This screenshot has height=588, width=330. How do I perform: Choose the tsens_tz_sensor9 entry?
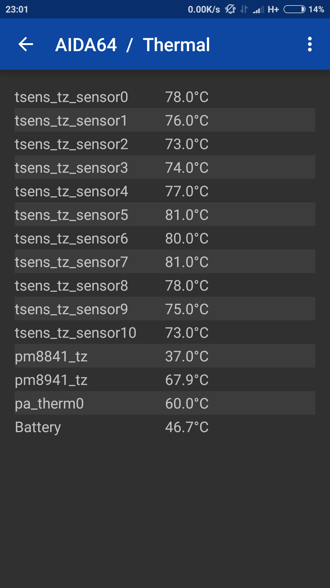165,309
